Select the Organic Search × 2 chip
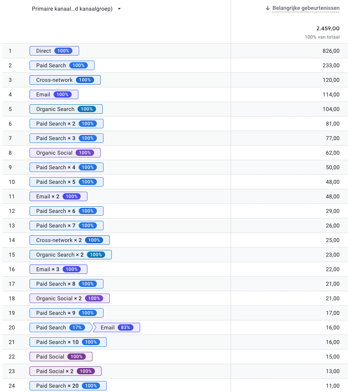The height and width of the screenshot is (392, 348). [70, 255]
